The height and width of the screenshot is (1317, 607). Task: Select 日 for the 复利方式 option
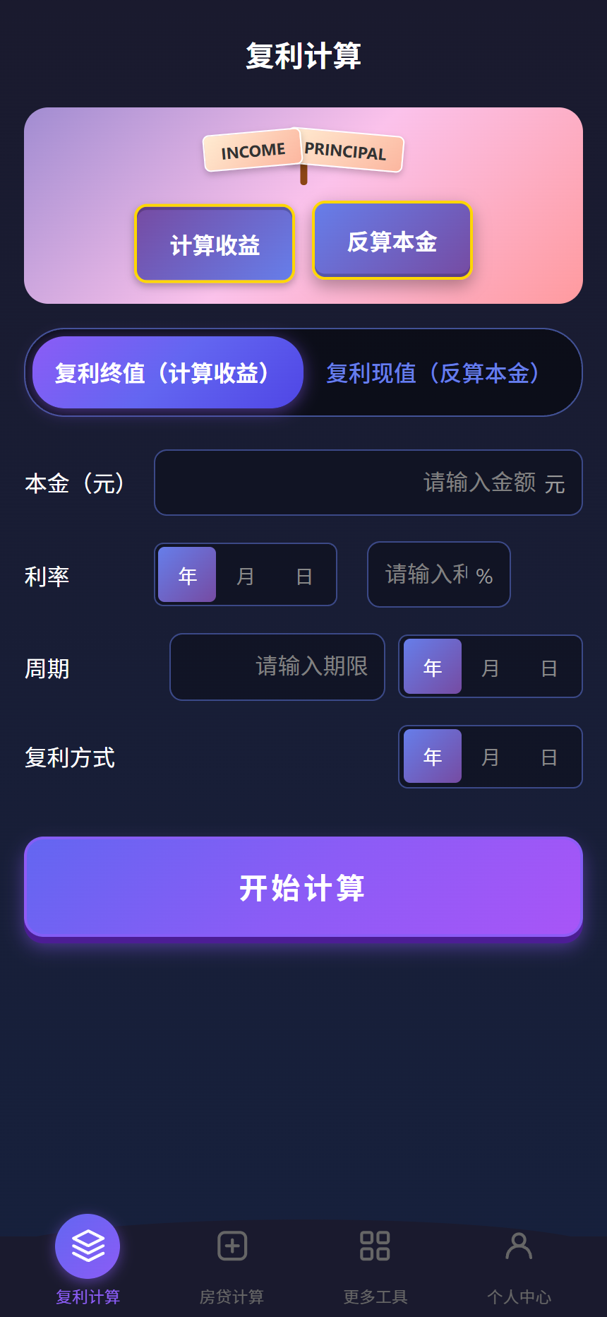pos(549,756)
